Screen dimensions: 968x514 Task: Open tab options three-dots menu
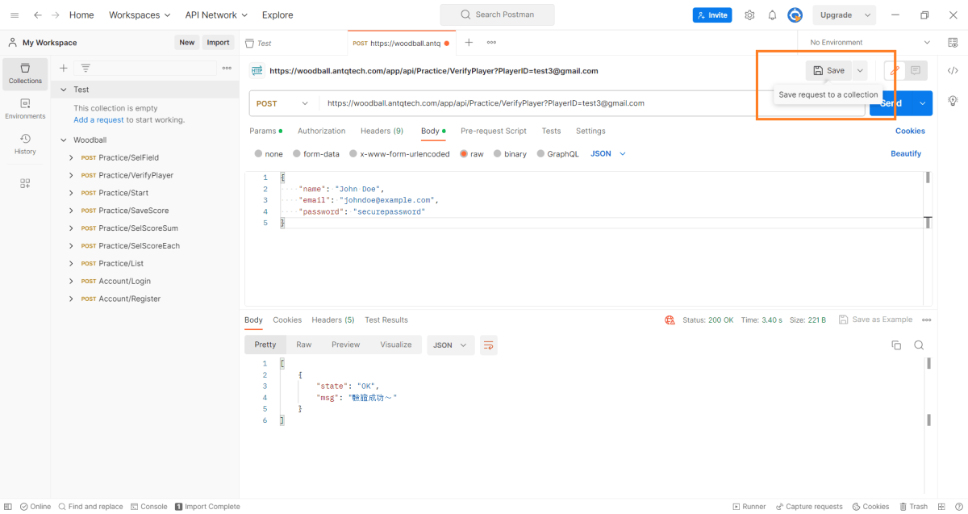pyautogui.click(x=491, y=42)
